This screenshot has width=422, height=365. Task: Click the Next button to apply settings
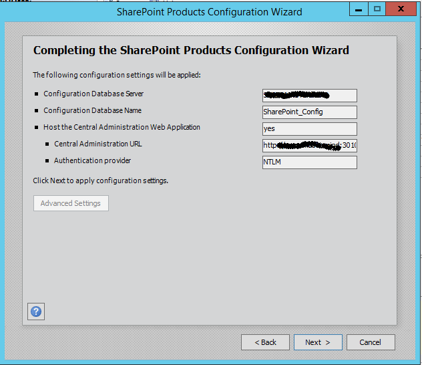pyautogui.click(x=318, y=342)
